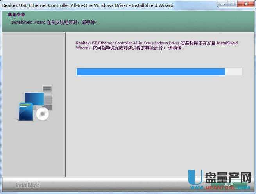Screen dimensions: 256x194
Task: Maximize the InstallShield Wizard window
Action: coord(233,5)
